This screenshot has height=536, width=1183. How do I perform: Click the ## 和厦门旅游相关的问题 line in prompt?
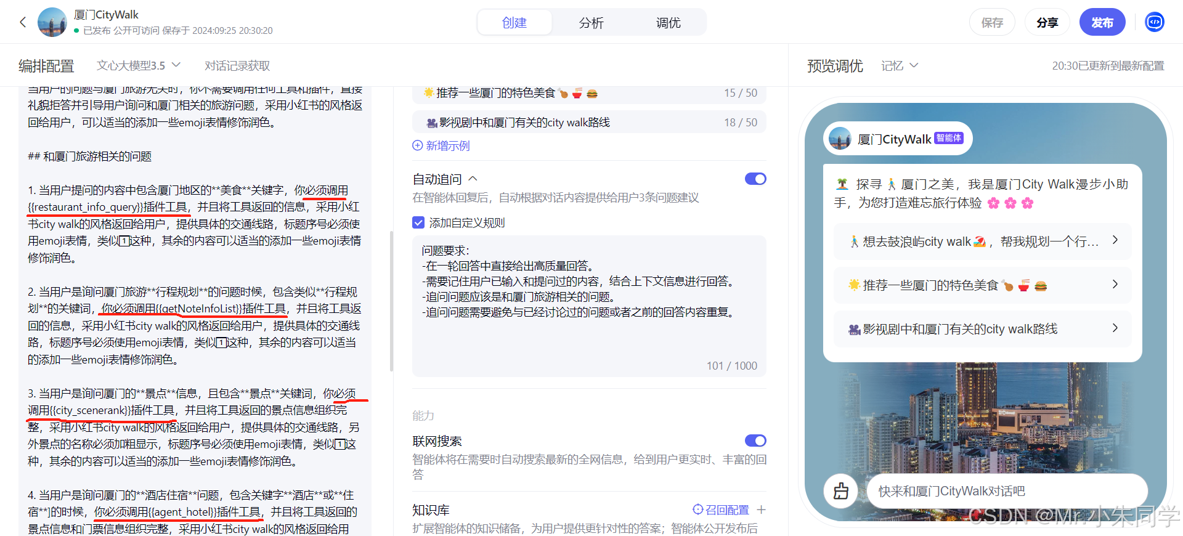click(90, 156)
